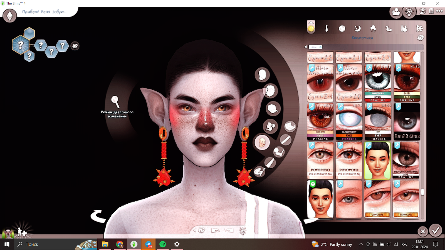
Task: Switch to hot weather outfit tab
Action: [404, 28]
